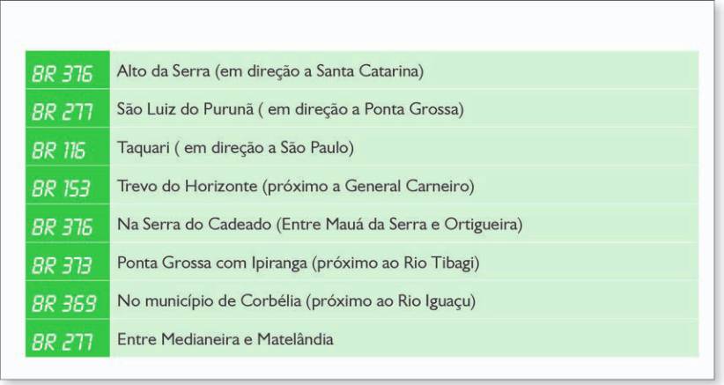Click the BR 369 highway label
724x385 pixels.
pyautogui.click(x=63, y=303)
